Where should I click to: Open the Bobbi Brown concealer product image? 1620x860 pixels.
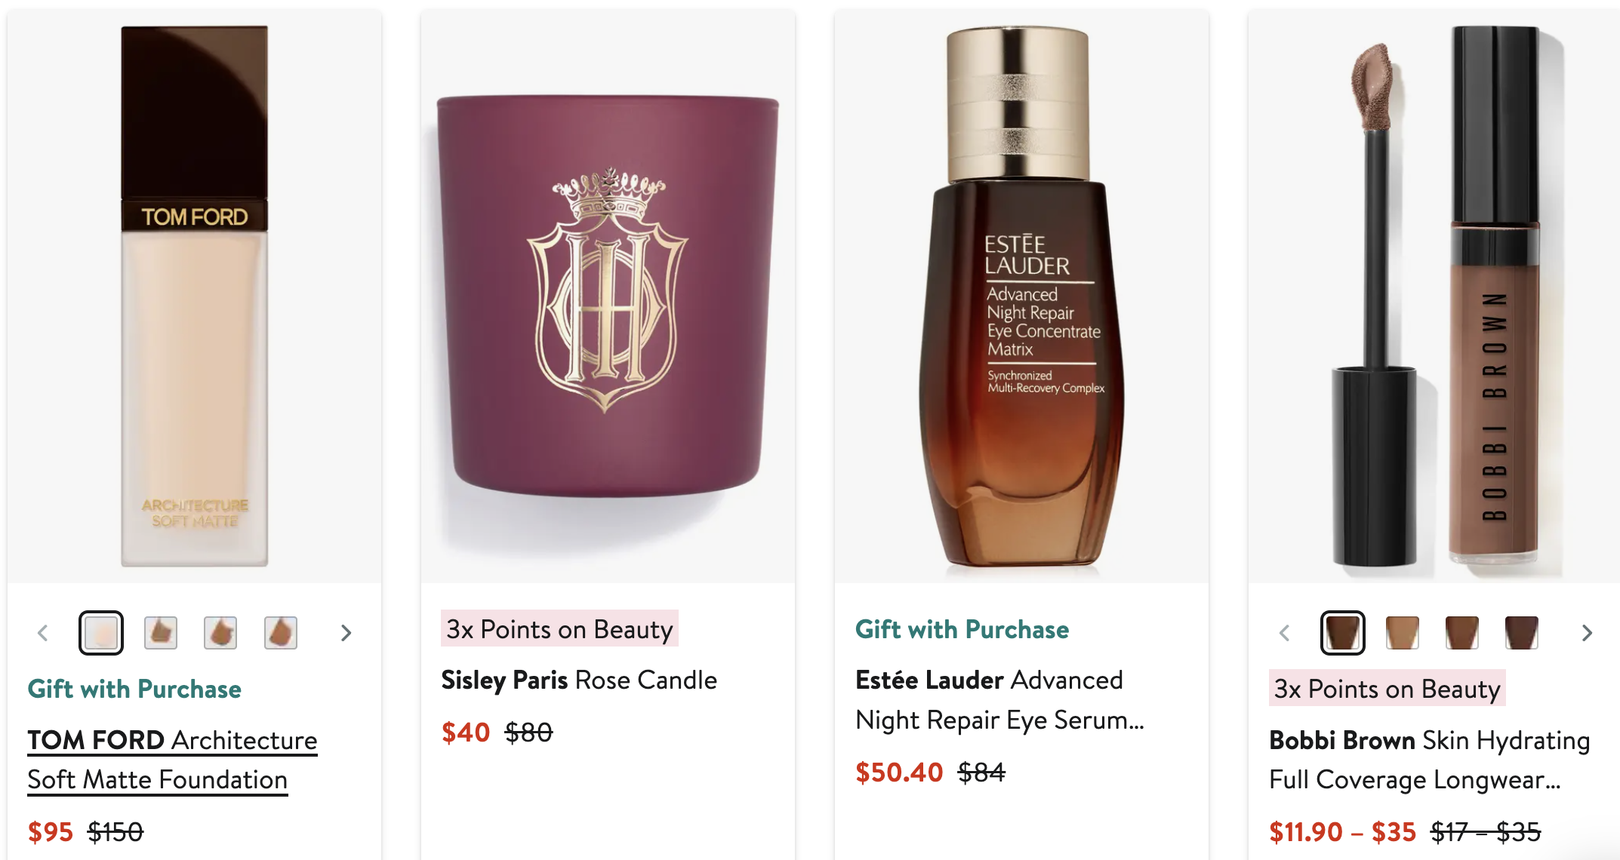[x=1434, y=296]
